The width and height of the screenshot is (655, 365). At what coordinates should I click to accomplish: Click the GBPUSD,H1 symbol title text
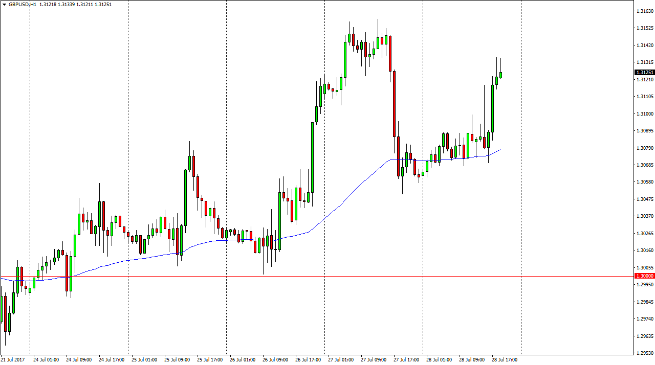click(22, 4)
